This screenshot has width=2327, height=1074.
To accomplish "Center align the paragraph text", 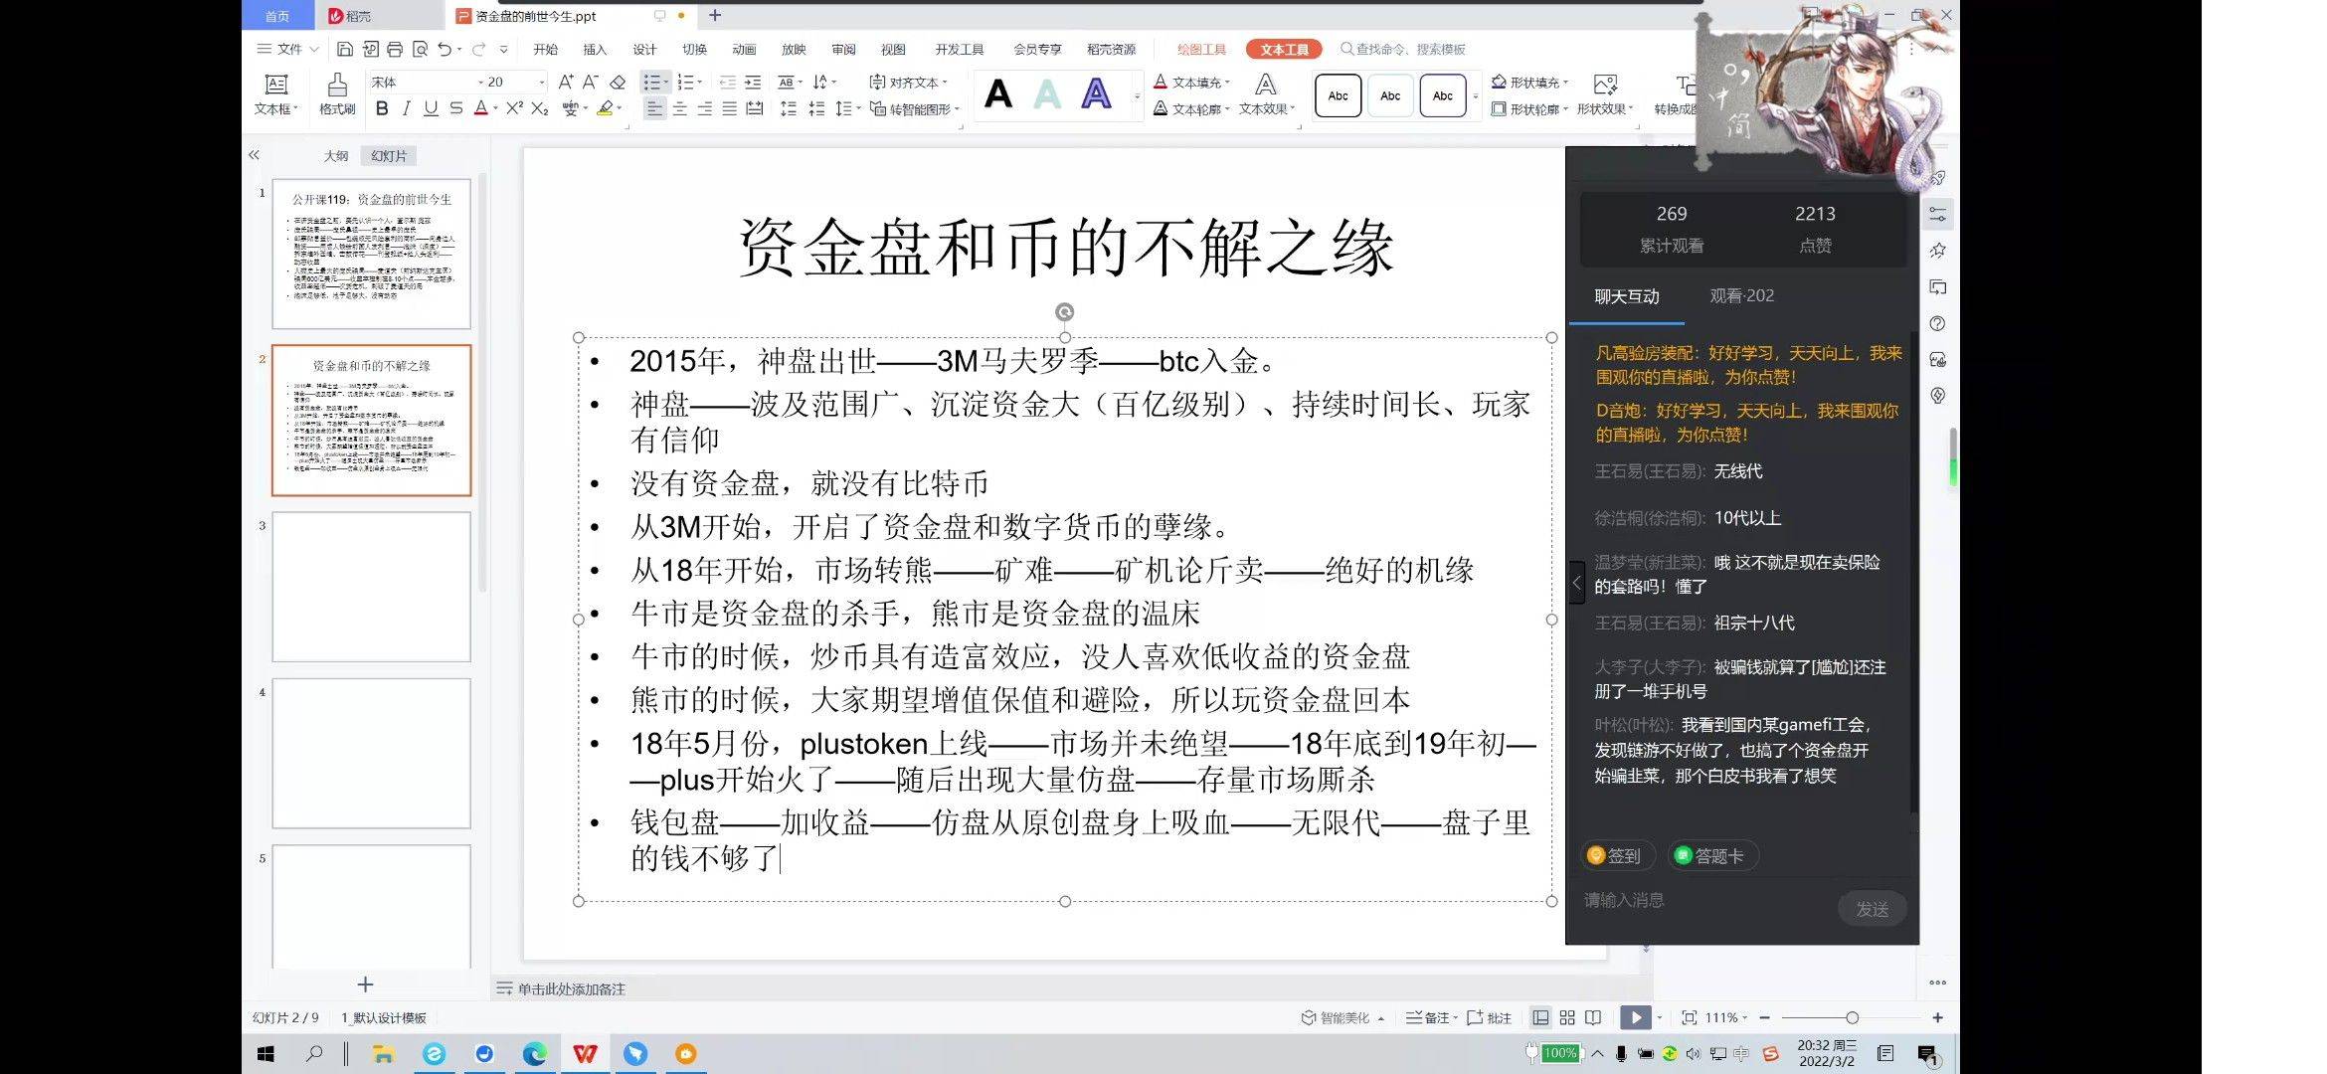I will click(x=680, y=108).
